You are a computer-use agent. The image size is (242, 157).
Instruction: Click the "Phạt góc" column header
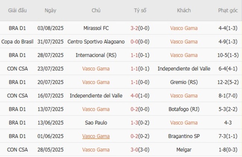click(228, 10)
